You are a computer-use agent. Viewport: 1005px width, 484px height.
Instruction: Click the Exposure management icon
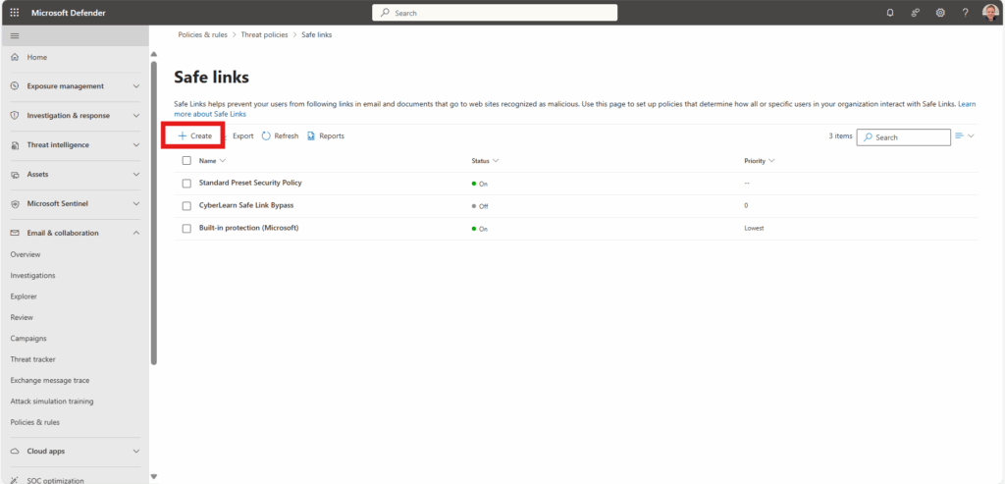15,85
